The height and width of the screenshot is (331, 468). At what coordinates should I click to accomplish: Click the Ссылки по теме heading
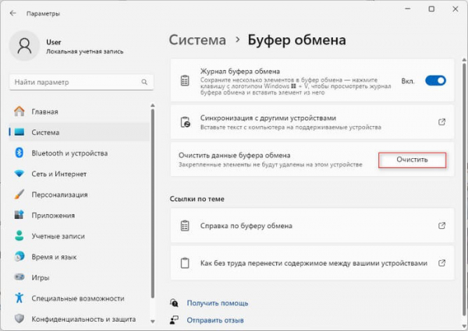(x=197, y=199)
